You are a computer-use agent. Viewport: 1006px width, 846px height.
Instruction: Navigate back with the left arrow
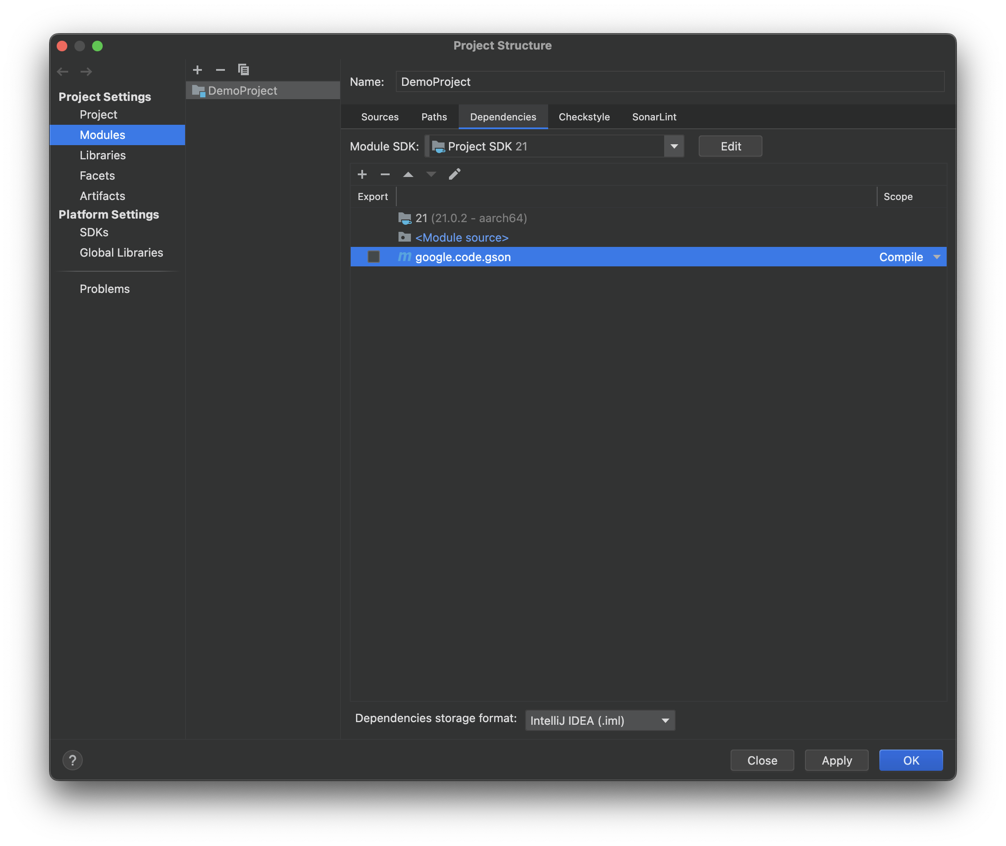point(62,72)
